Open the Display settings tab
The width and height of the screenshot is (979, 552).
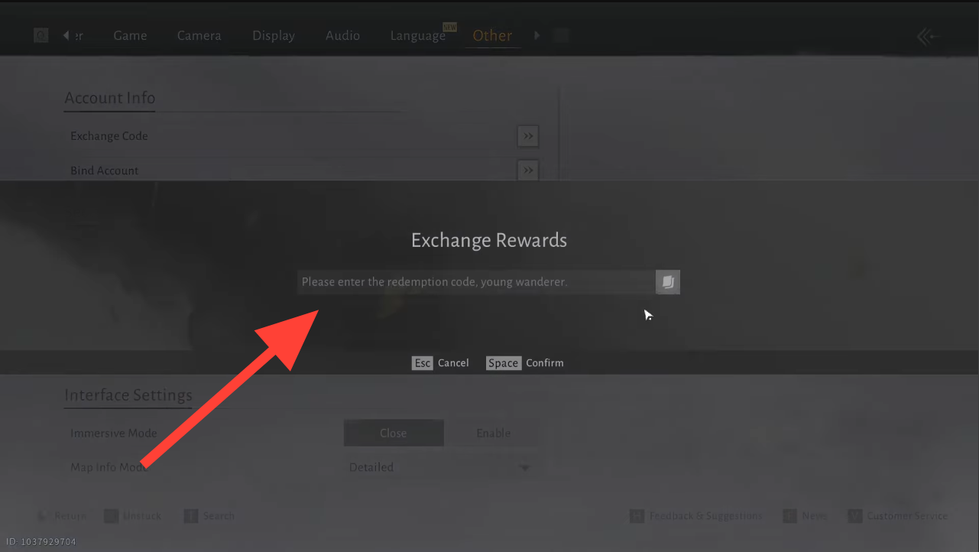pyautogui.click(x=274, y=36)
